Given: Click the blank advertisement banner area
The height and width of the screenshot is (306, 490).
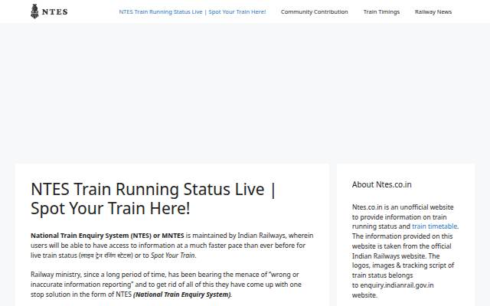Looking at the screenshot, I should click(245, 93).
